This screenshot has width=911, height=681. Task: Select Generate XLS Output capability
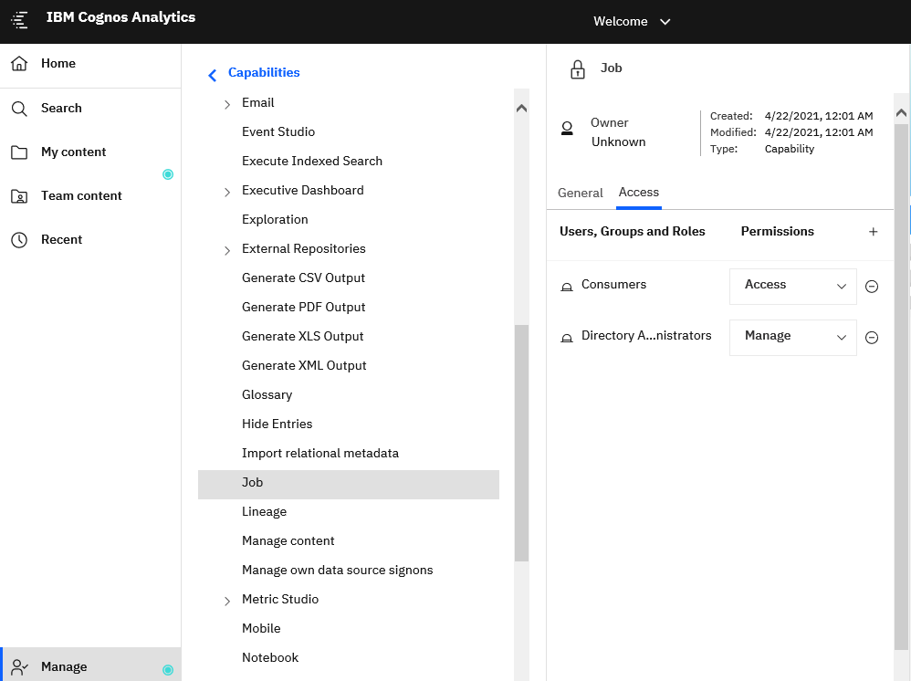[303, 337]
